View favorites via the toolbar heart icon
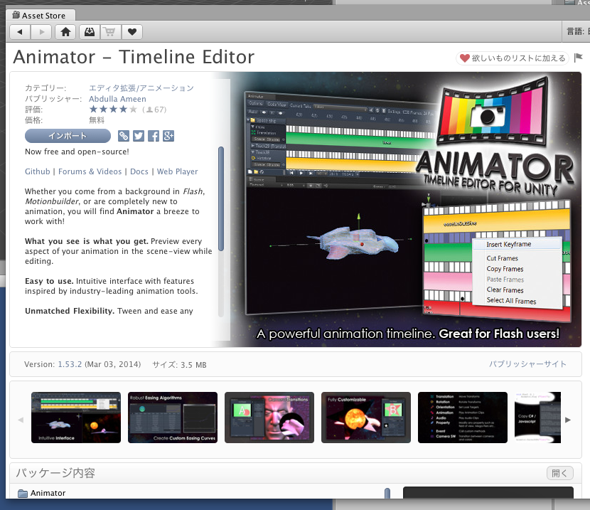Image resolution: width=590 pixels, height=510 pixels. pos(132,31)
